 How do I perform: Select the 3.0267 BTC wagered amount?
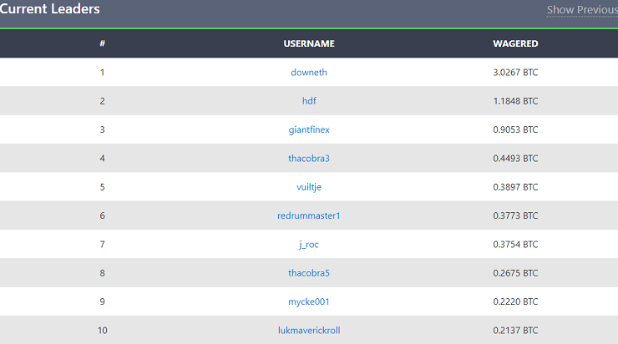point(515,73)
